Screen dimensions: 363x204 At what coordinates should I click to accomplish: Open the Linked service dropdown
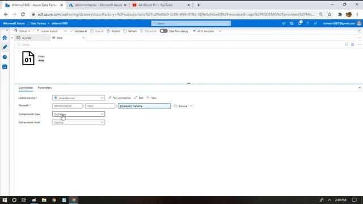point(78,98)
